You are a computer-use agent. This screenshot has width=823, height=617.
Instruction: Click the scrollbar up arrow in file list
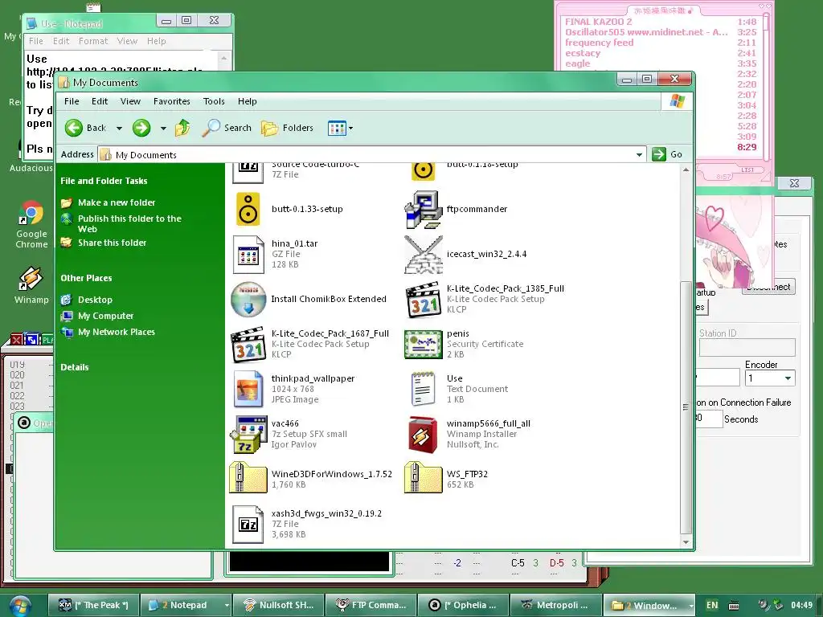686,170
